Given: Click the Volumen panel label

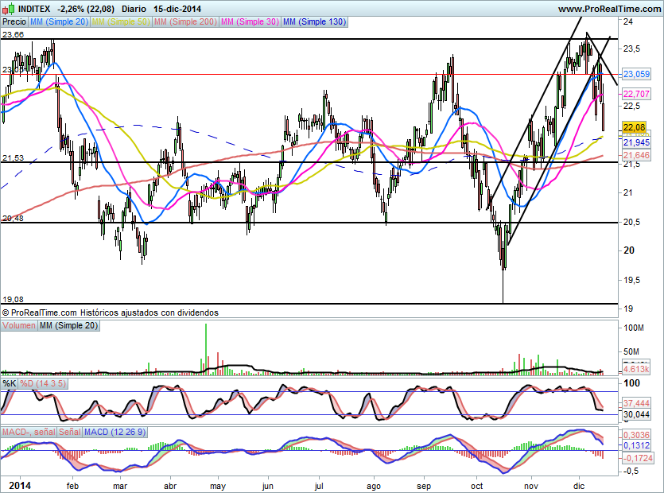Looking at the screenshot, I should click(x=19, y=326).
